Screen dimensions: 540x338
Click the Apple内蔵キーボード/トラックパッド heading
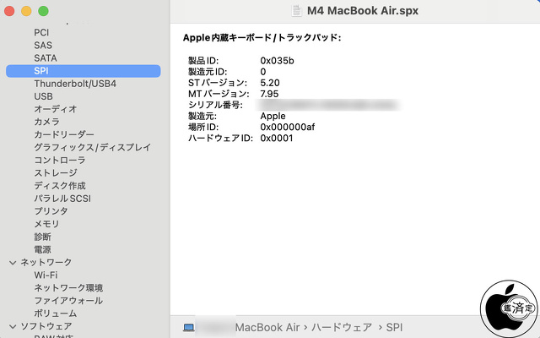pyautogui.click(x=262, y=37)
